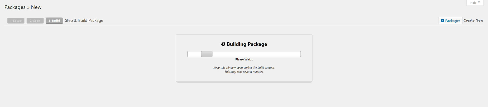Click the Step 3: Build Package label
This screenshot has height=107, width=488.
pyautogui.click(x=84, y=21)
